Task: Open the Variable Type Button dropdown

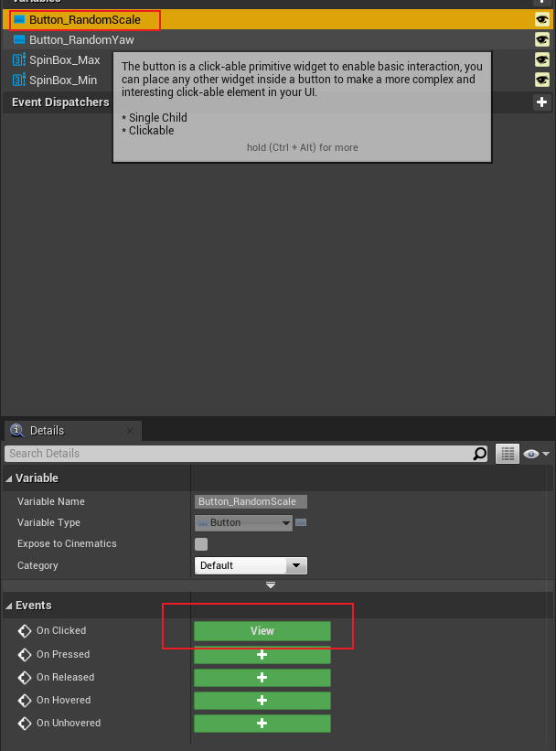Action: [243, 522]
